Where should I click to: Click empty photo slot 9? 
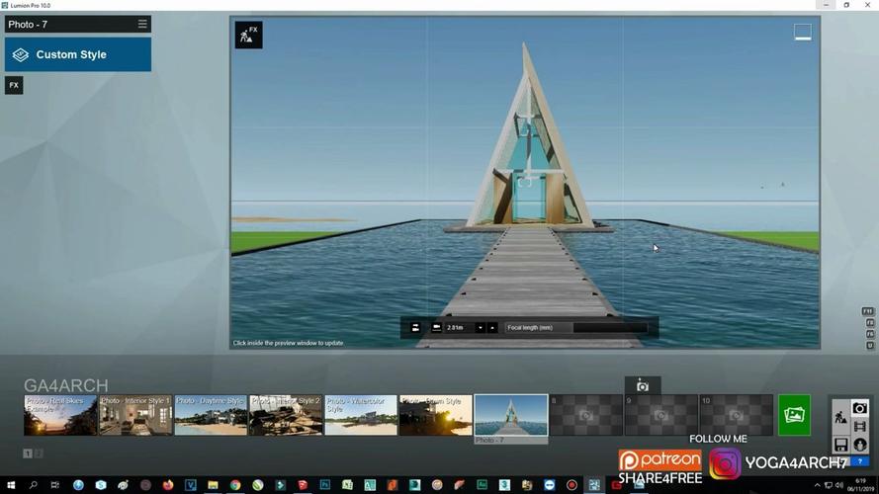point(661,415)
